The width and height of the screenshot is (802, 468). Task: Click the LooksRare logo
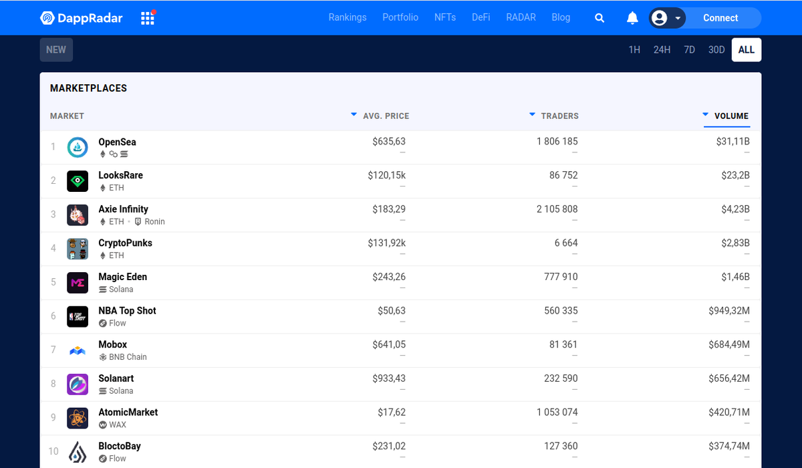coord(78,181)
